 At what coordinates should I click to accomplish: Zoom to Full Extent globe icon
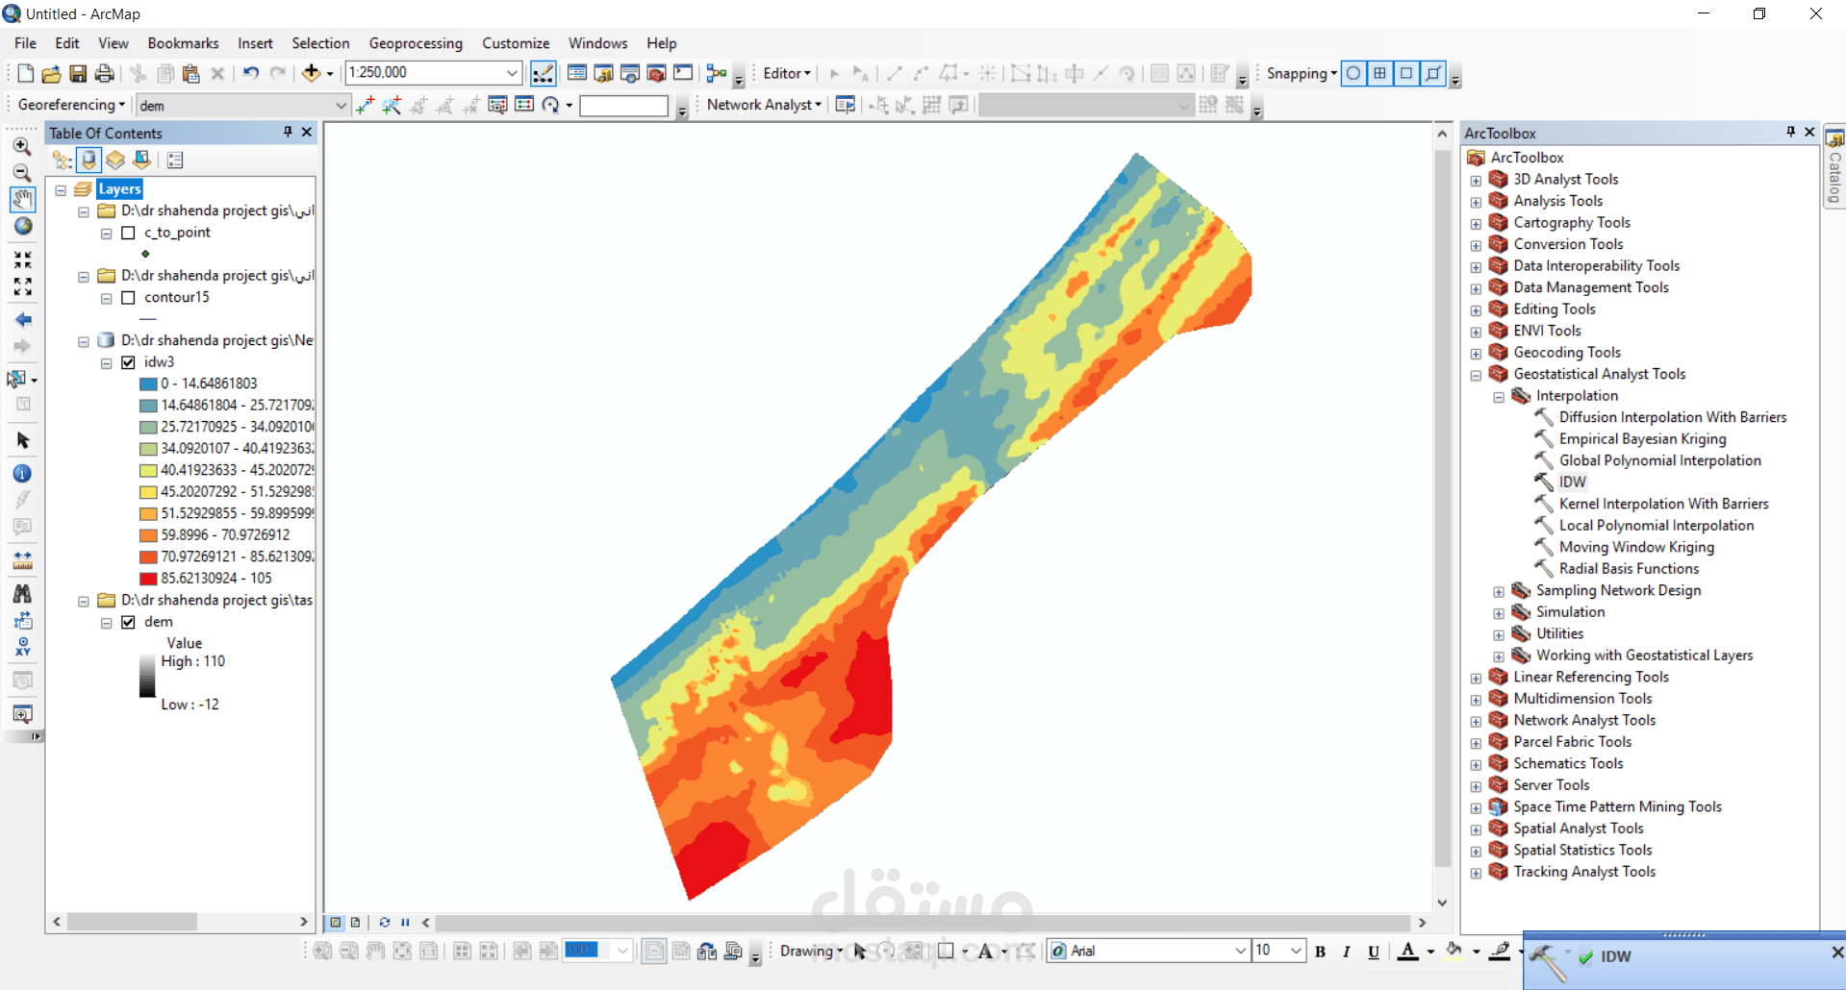22,226
